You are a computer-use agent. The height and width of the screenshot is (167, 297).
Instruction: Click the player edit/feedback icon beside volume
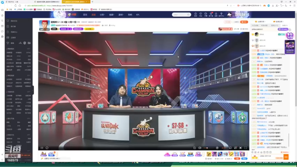coord(195,148)
